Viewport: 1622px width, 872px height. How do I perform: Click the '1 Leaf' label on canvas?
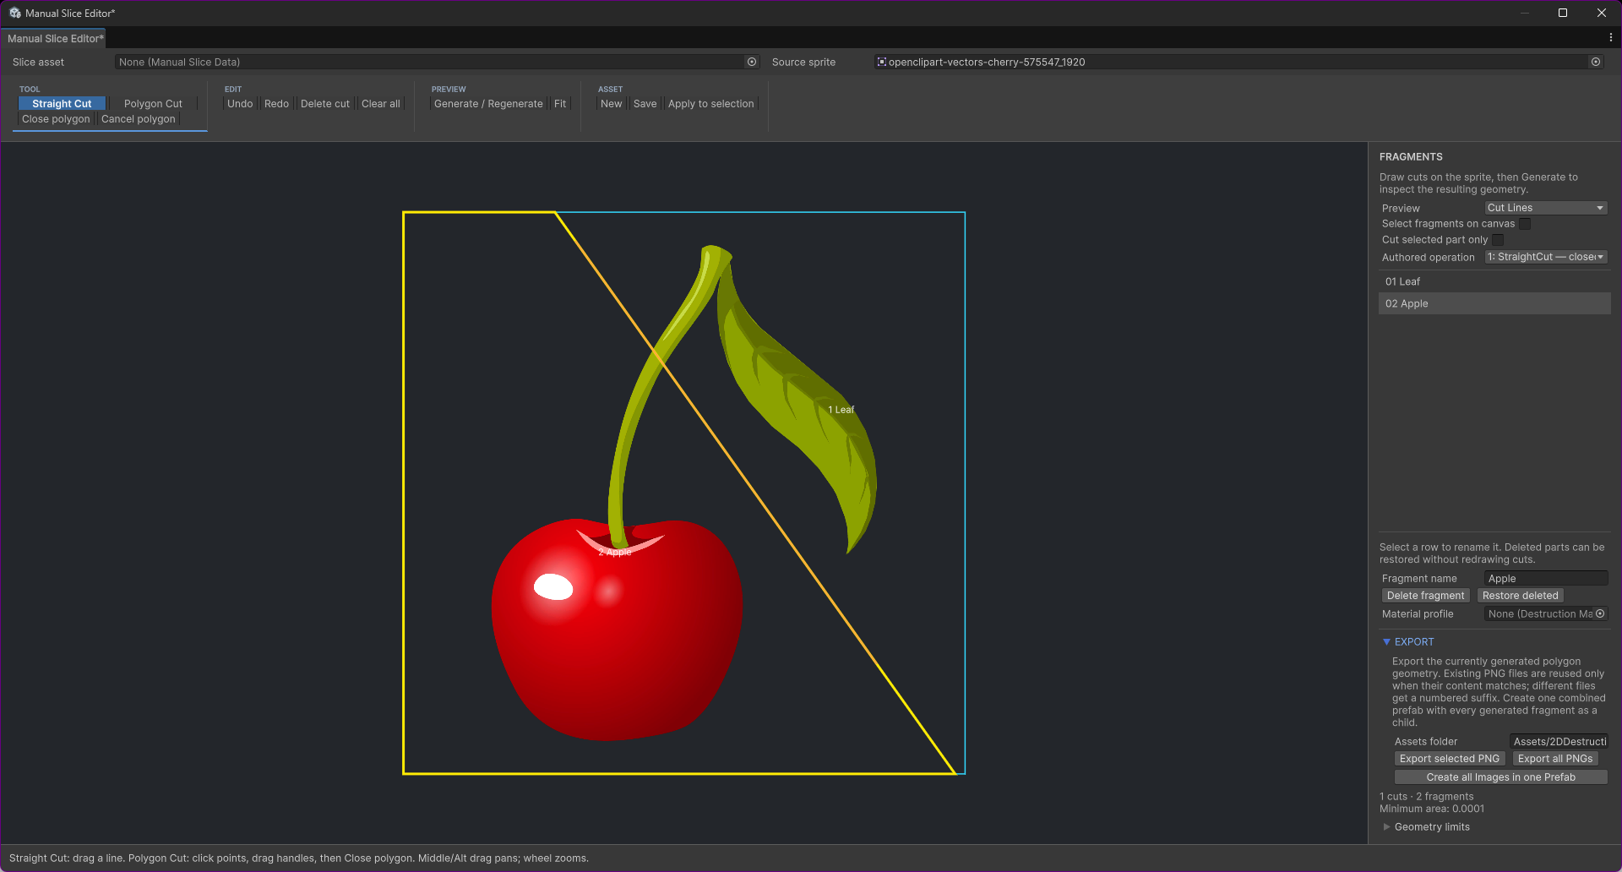click(x=841, y=410)
